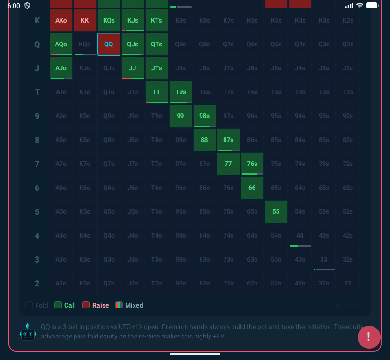
Task: Tap the QQ 3-bet explanation text
Action: [x=197, y=331]
